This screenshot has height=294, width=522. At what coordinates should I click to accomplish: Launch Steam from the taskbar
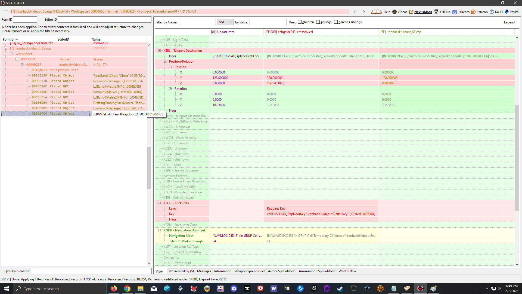click(x=340, y=289)
